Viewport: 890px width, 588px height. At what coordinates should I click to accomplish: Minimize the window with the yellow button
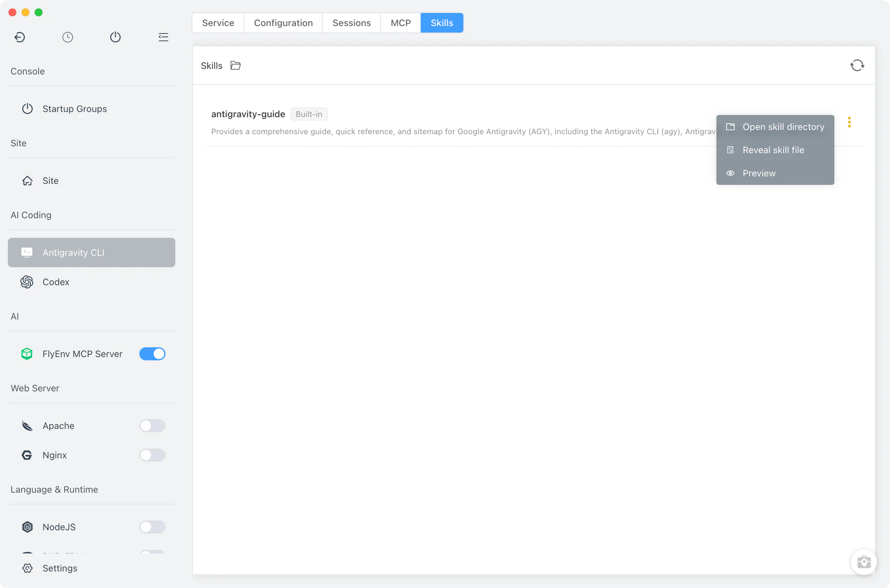click(x=26, y=13)
